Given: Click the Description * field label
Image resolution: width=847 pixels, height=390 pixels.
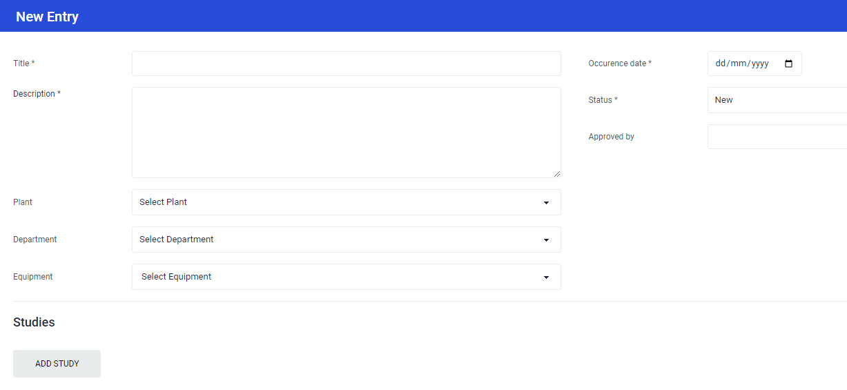Looking at the screenshot, I should pyautogui.click(x=37, y=94).
